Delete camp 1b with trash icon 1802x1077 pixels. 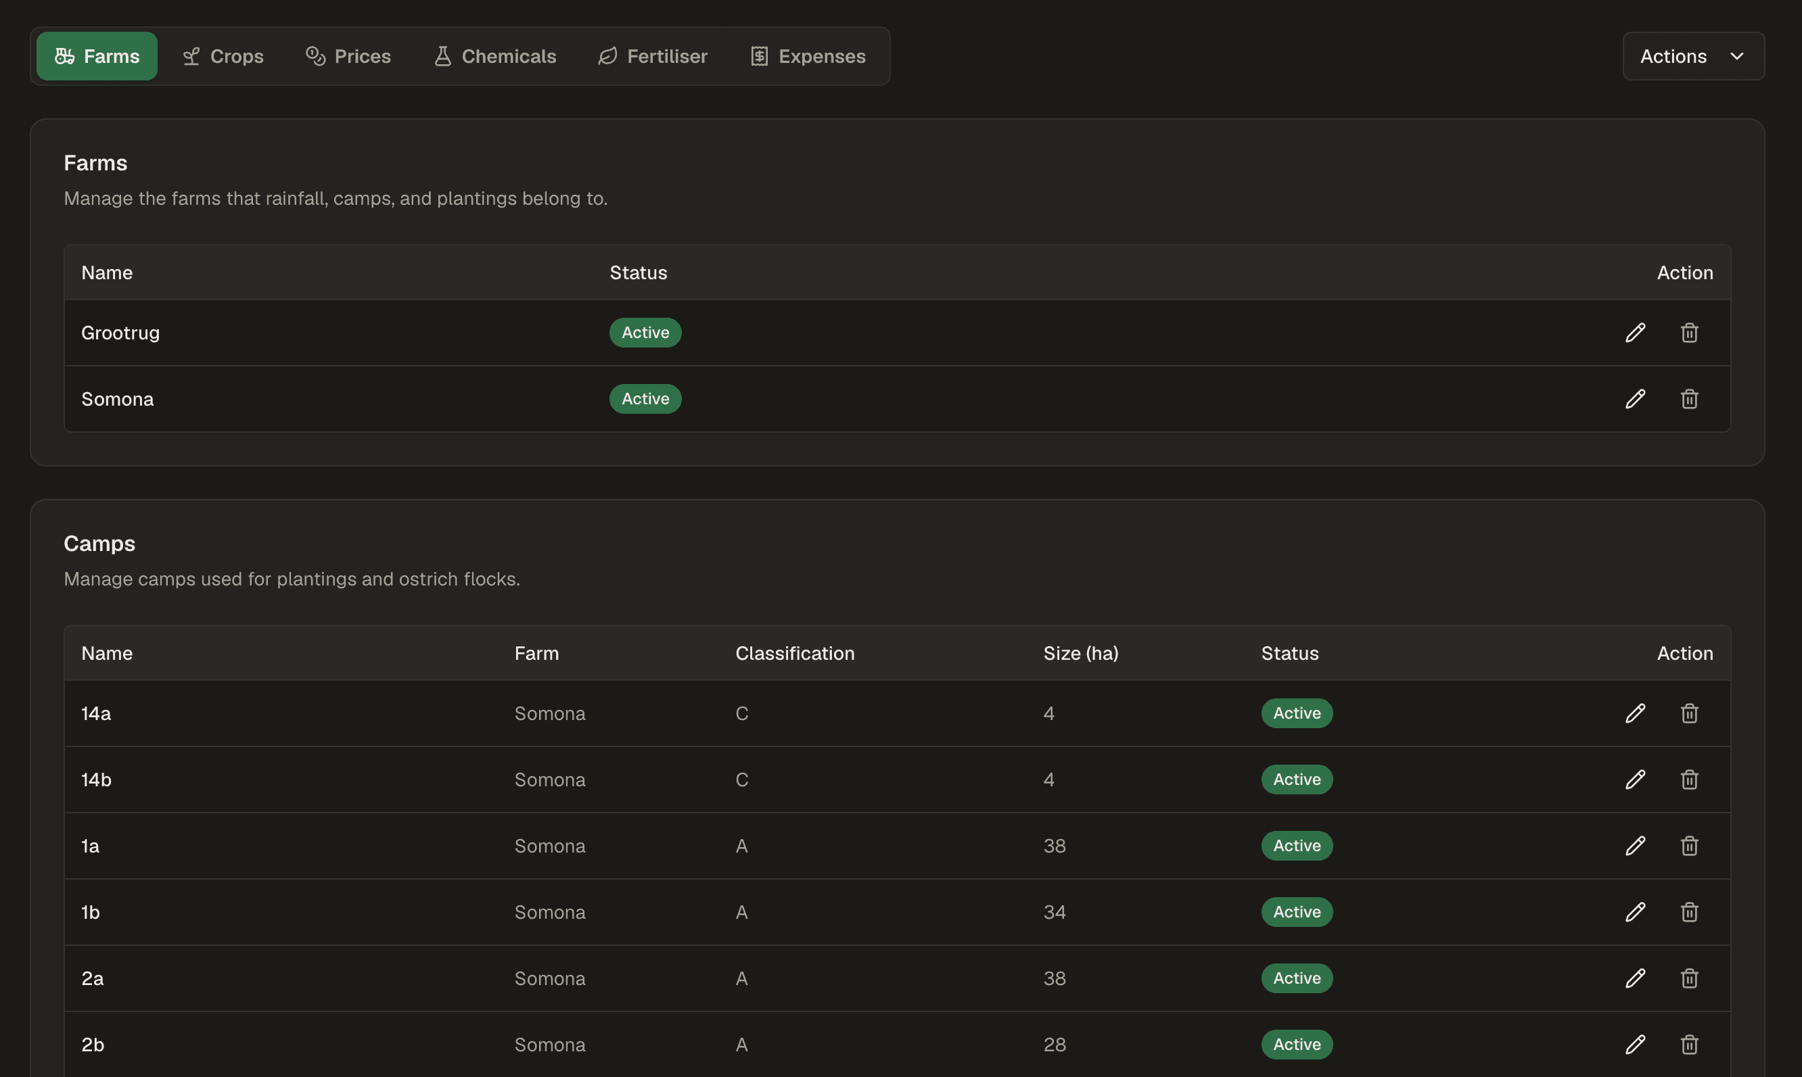(x=1690, y=911)
